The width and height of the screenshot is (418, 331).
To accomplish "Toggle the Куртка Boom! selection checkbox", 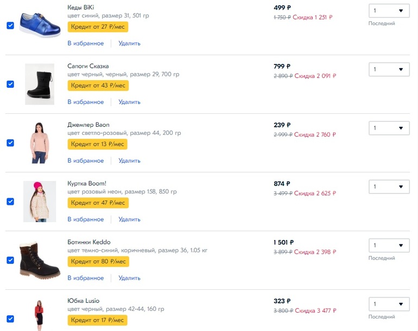I will click(10, 202).
